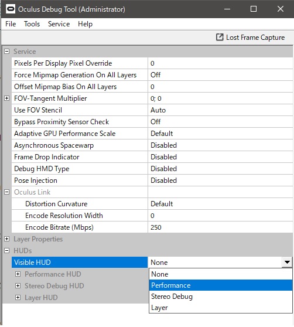Select Encode Resolution Width label
The image size is (294, 327).
(64, 216)
